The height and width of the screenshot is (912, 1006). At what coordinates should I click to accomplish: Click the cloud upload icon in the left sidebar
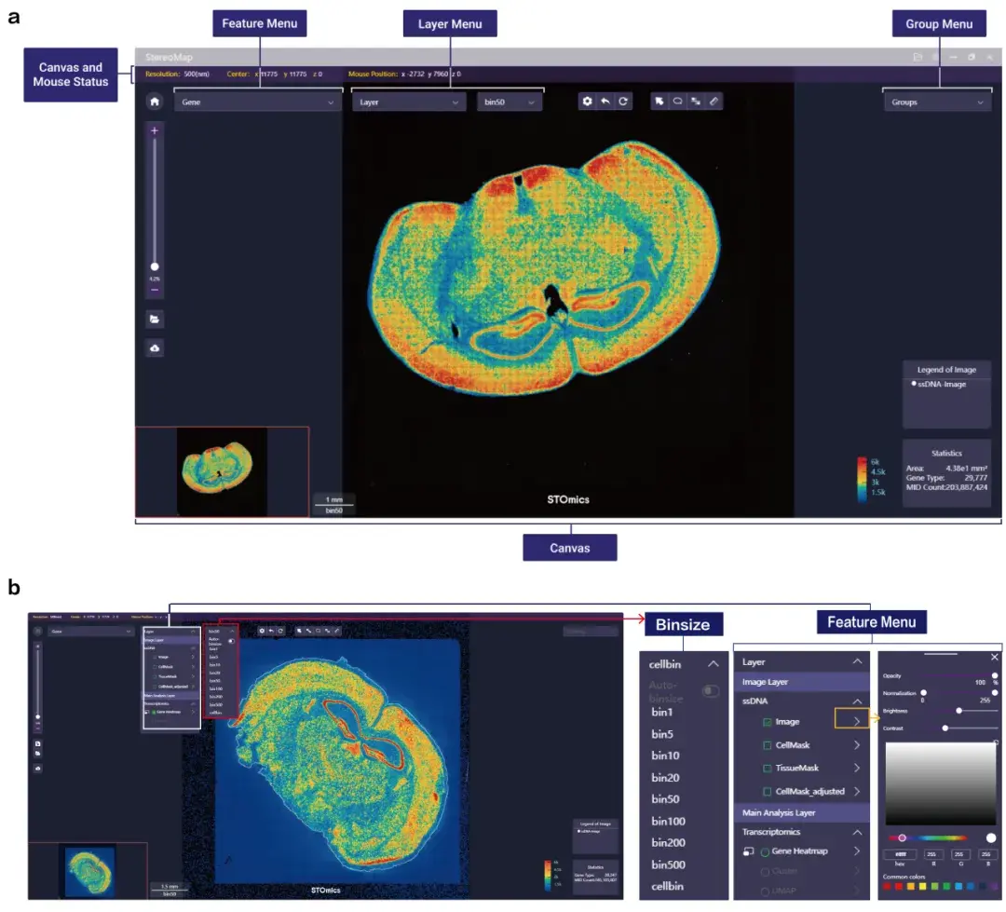click(x=155, y=347)
